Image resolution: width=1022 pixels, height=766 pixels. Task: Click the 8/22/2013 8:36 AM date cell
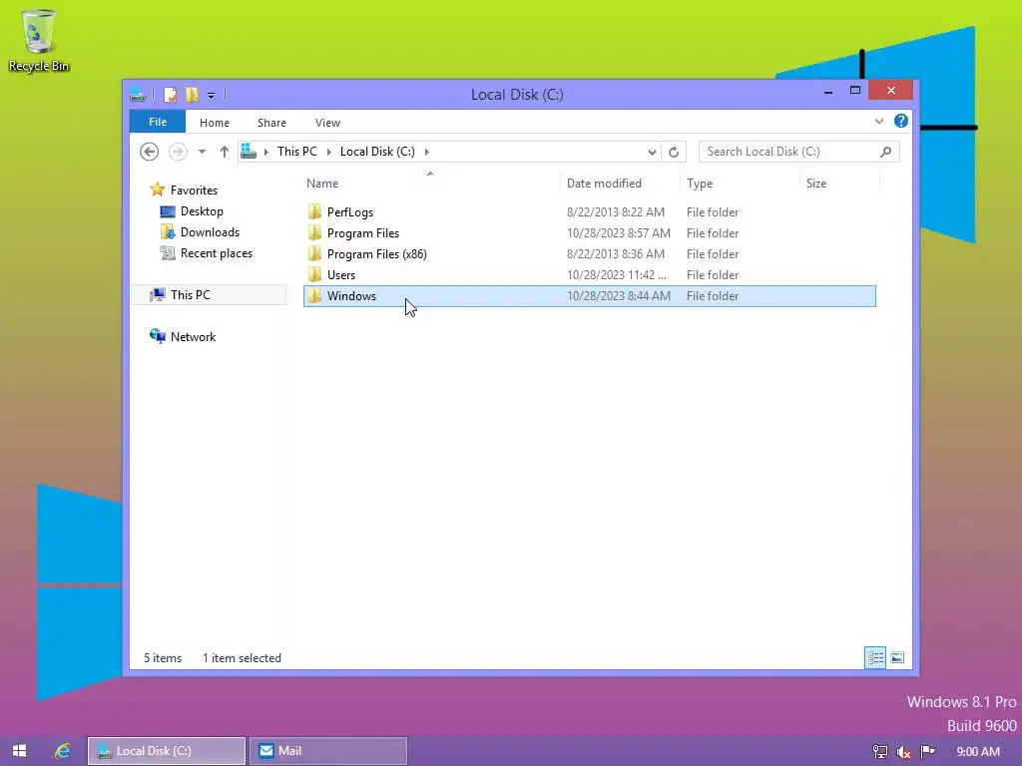(615, 254)
